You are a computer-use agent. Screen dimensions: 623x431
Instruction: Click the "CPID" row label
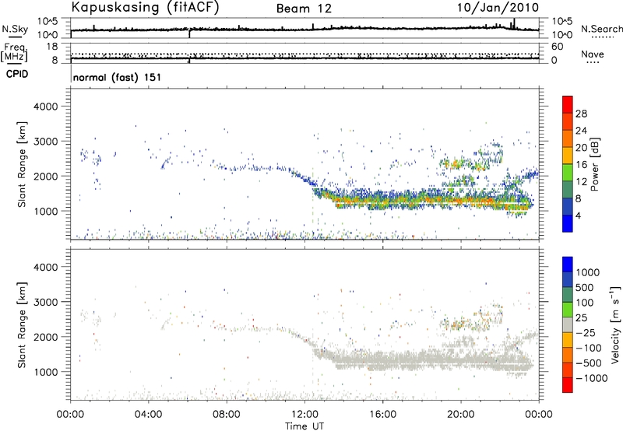[x=17, y=74]
